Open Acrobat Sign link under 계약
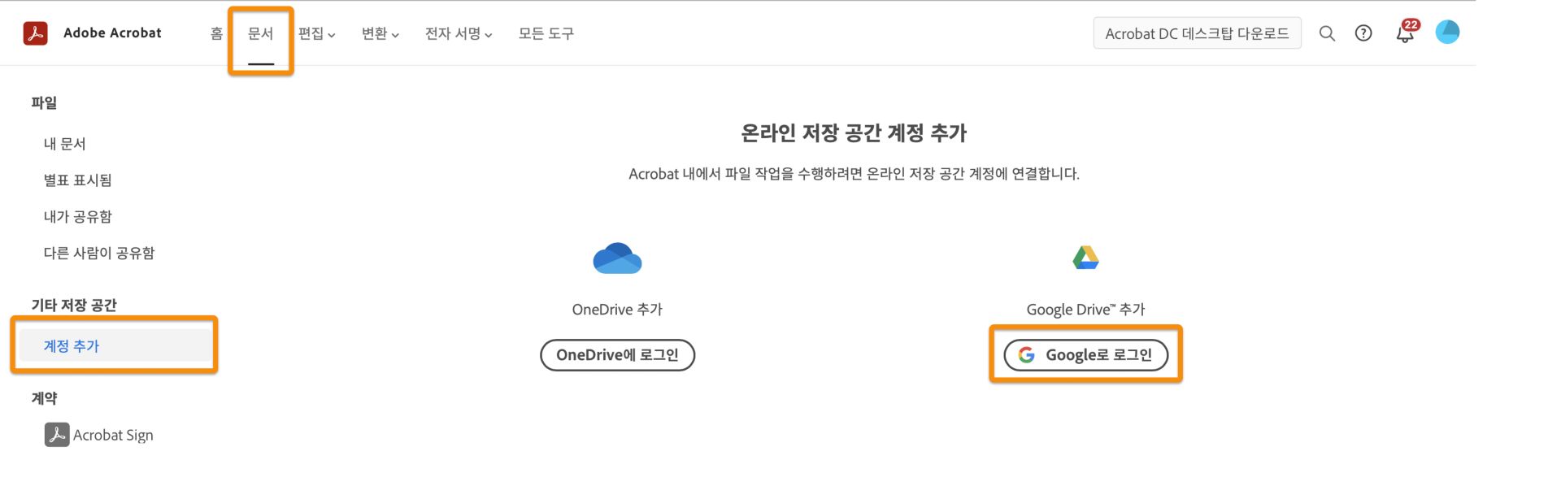Image resolution: width=1561 pixels, height=486 pixels. pos(113,436)
